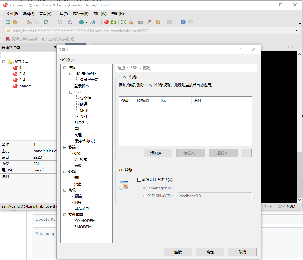Image resolution: width=303 pixels, height=260 pixels.
Task: Close the 1属性 dialog
Action: click(254, 49)
